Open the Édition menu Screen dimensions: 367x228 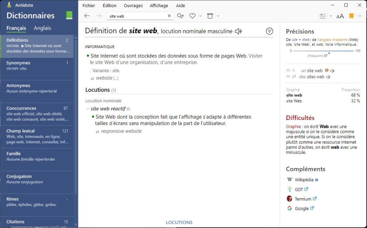[x=110, y=5]
